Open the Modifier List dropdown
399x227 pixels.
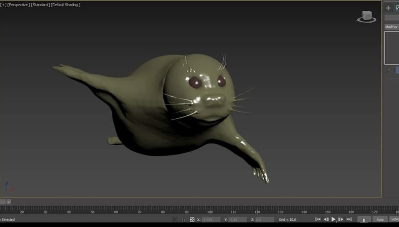click(392, 27)
